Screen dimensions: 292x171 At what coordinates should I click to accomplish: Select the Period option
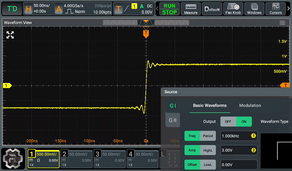(x=208, y=136)
